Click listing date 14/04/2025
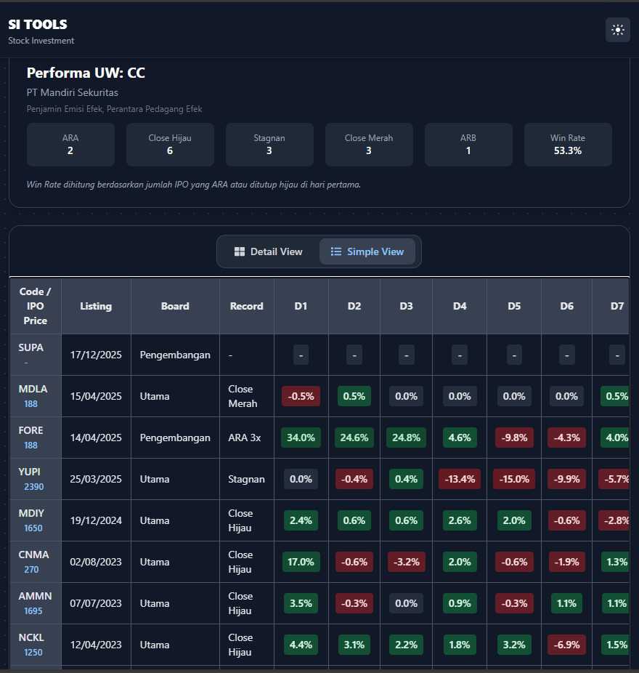The height and width of the screenshot is (673, 639). [x=96, y=438]
